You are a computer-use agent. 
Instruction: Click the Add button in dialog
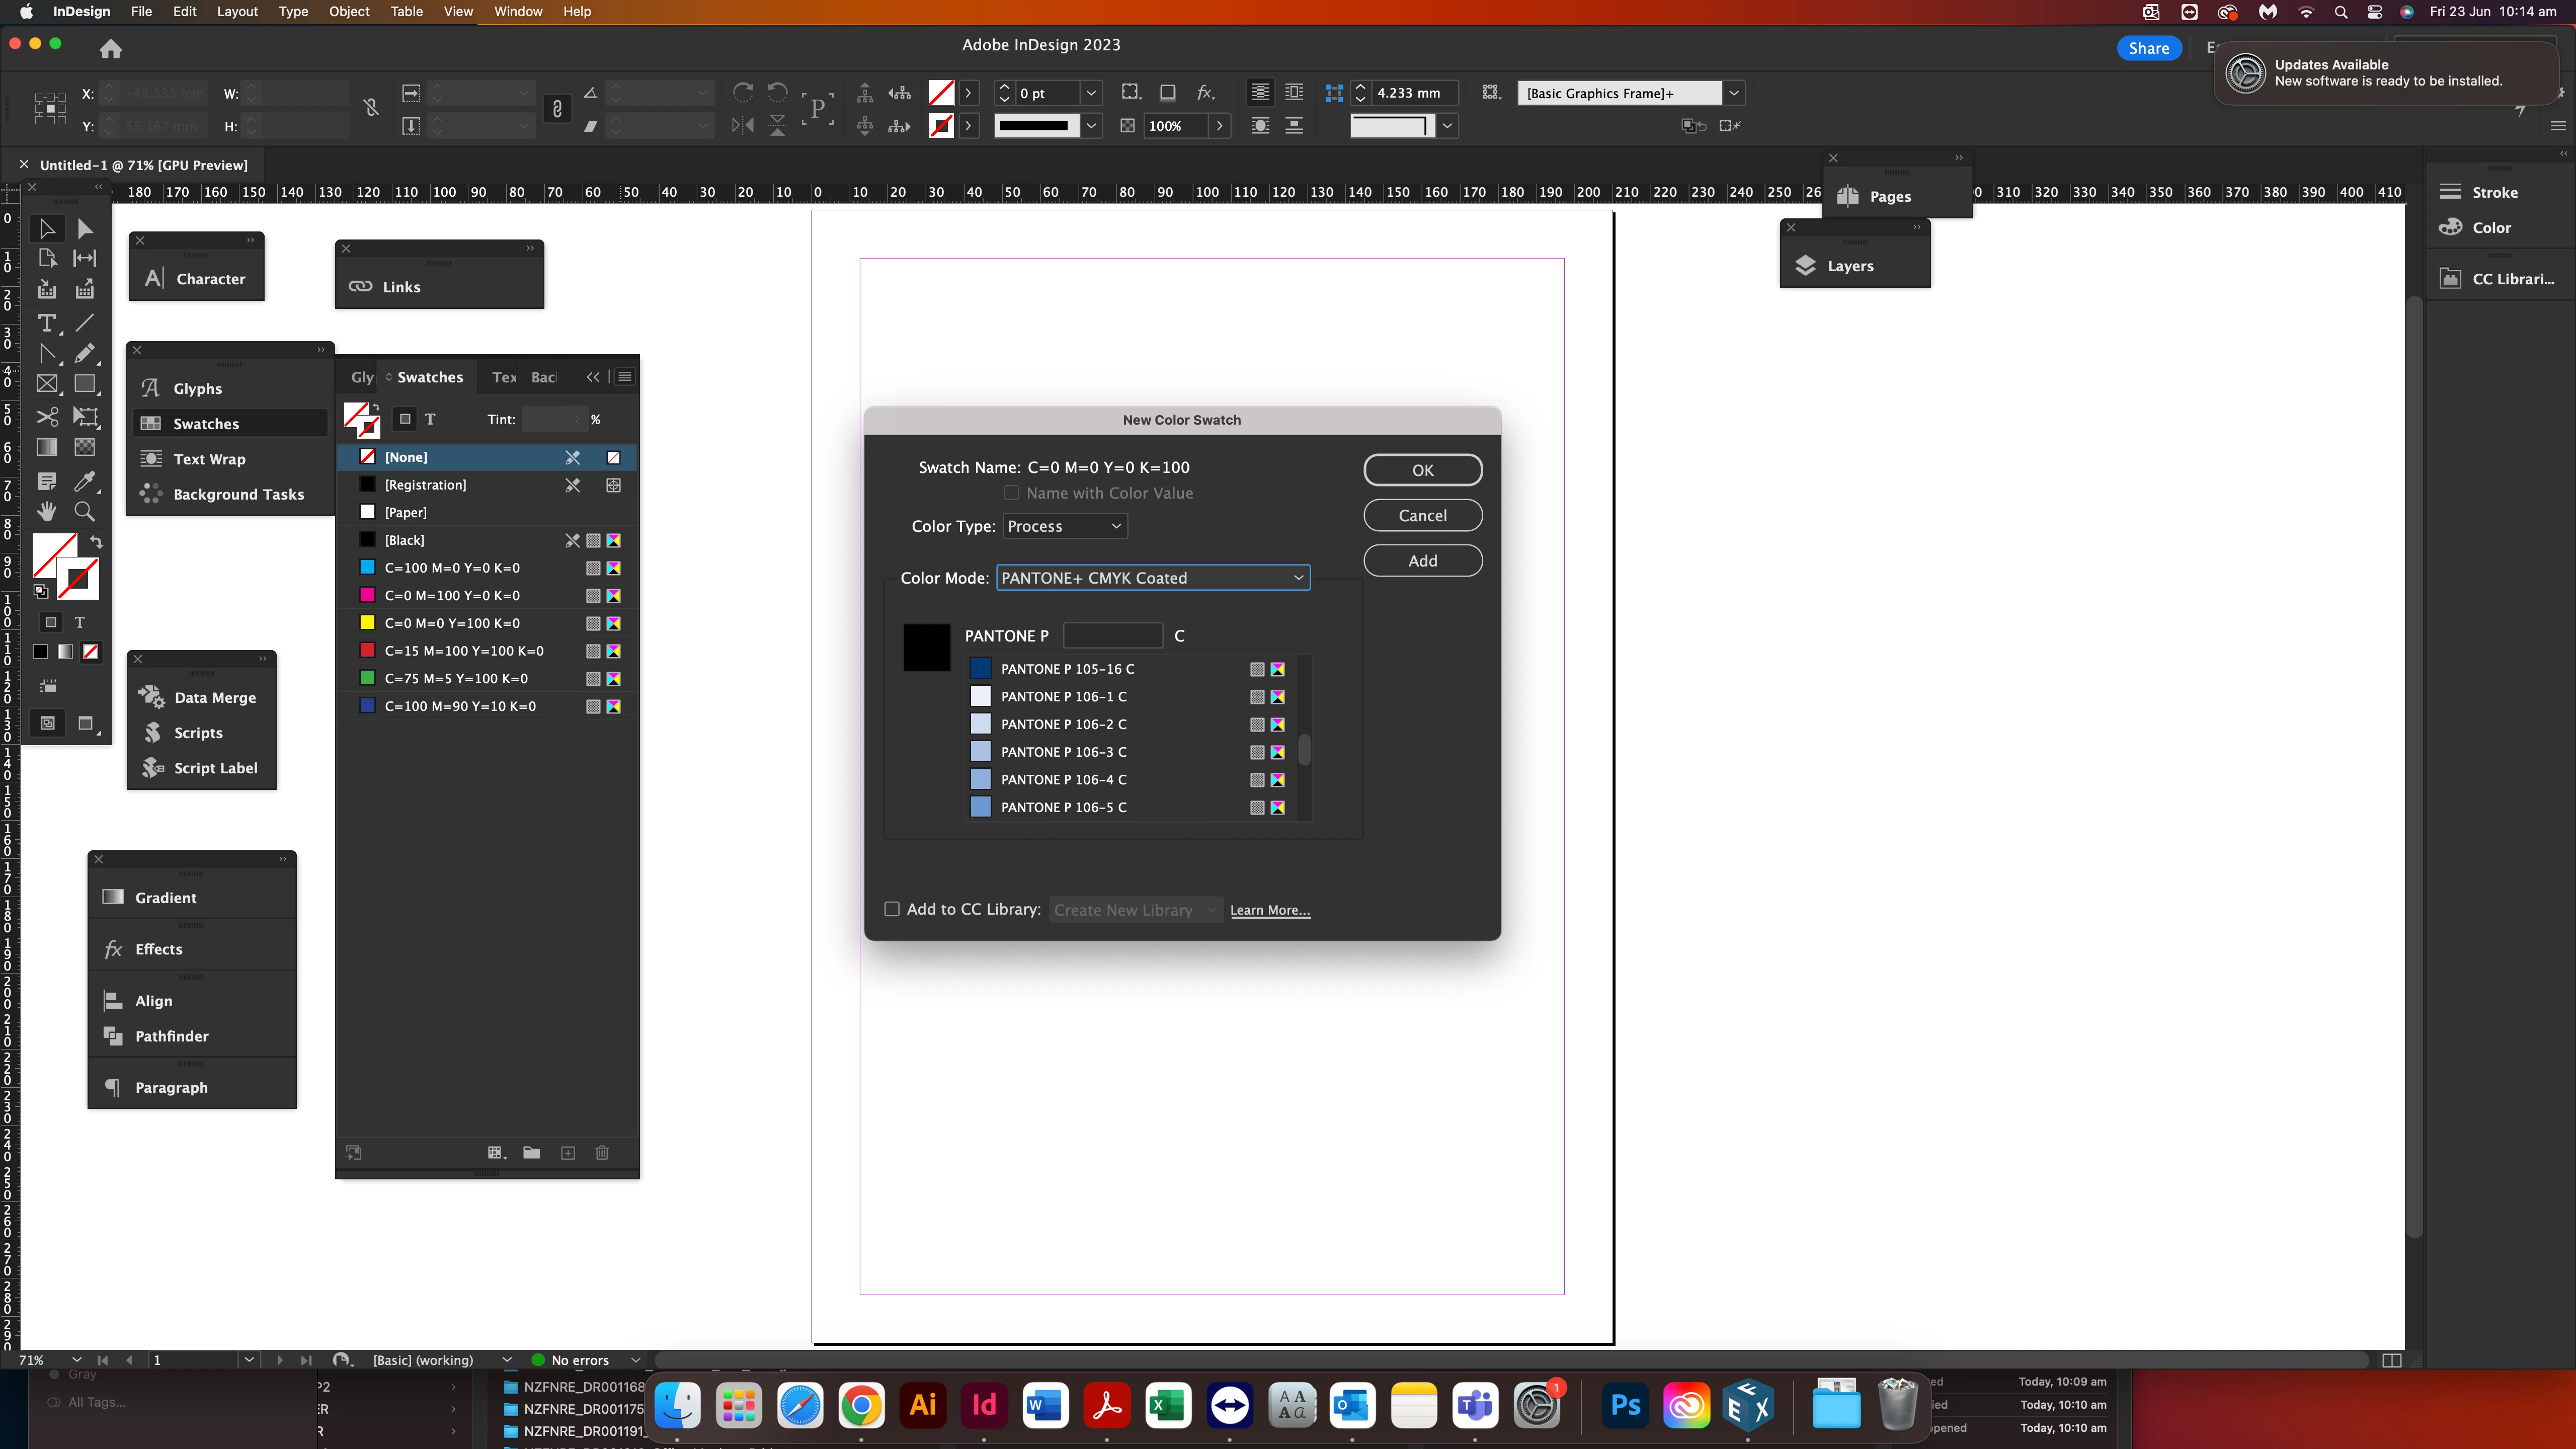1422,561
